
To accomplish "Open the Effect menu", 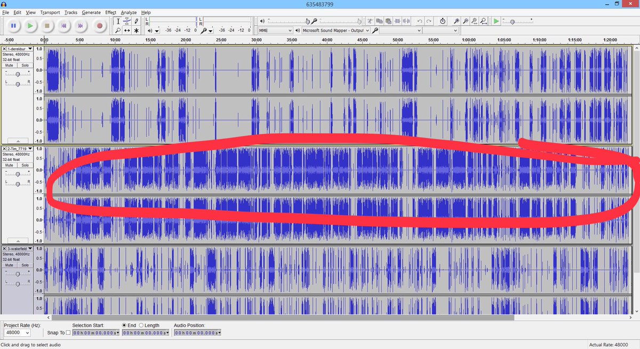I will 110,12.
